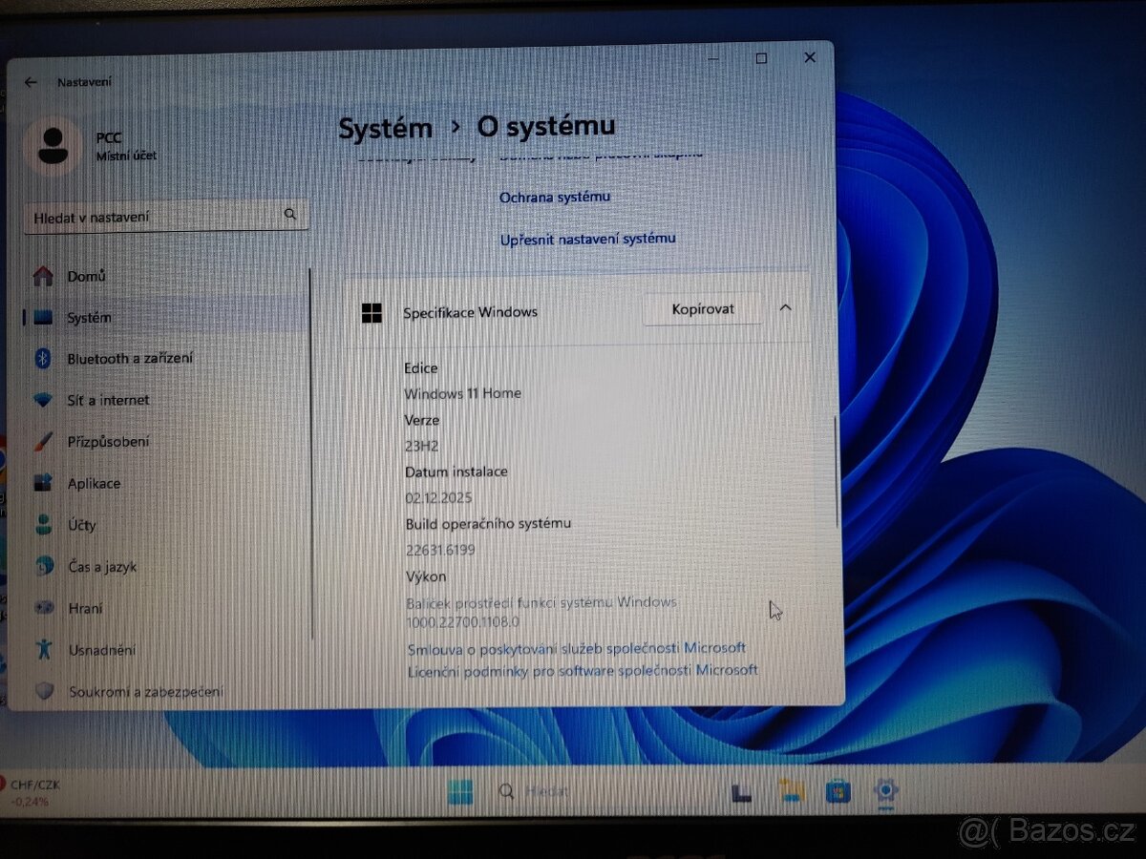1146x859 pixels.
Task: Click the Kopírovat button
Action: coord(703,309)
